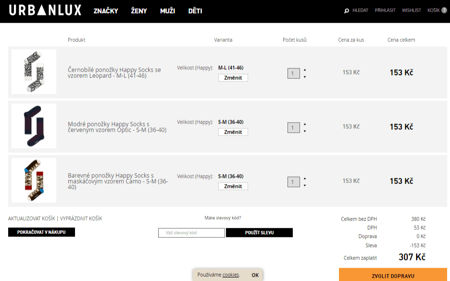The height and width of the screenshot is (281, 450).
Task: Decrease quantity of the Optic socks
Action: click(x=305, y=131)
